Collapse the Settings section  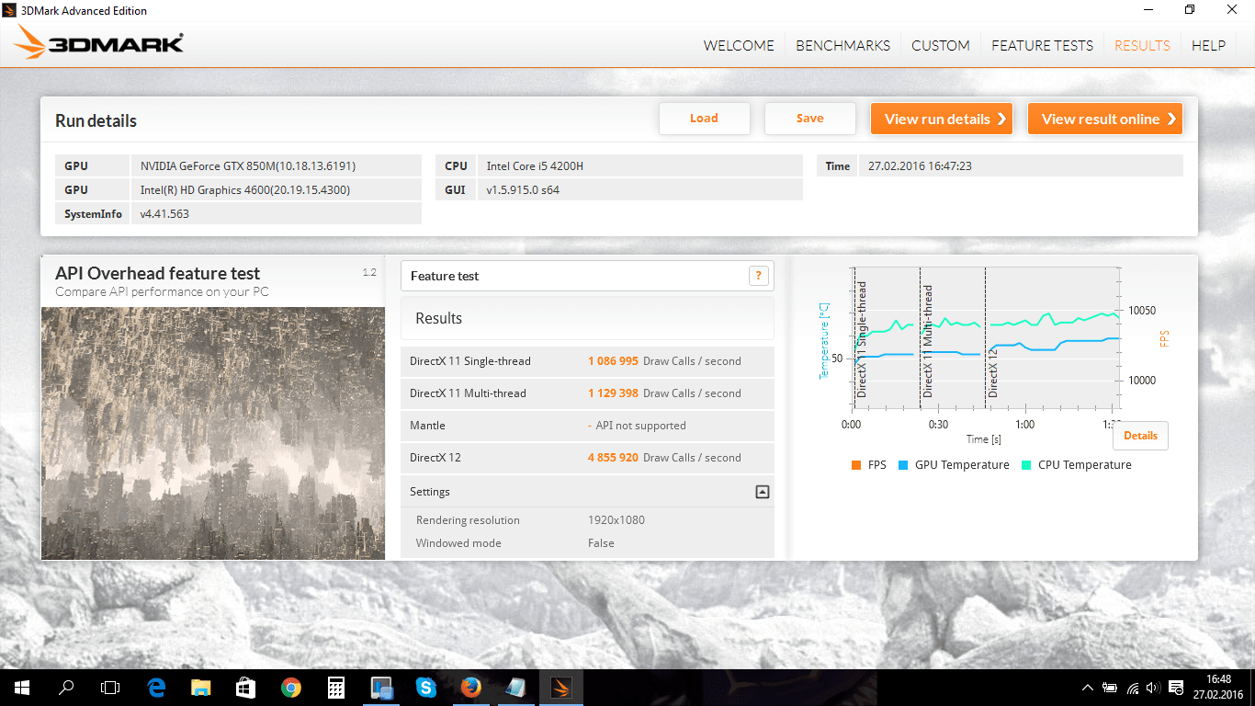(762, 492)
